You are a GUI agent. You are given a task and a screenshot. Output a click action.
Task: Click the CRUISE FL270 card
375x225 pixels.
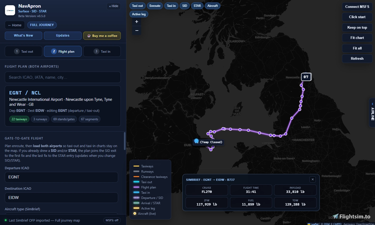pos(207,190)
